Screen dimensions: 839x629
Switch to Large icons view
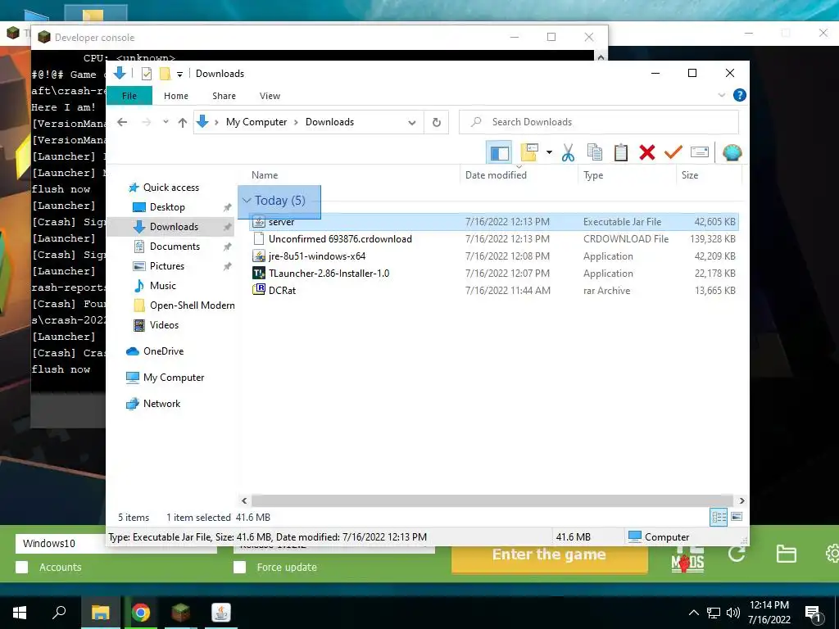(737, 517)
